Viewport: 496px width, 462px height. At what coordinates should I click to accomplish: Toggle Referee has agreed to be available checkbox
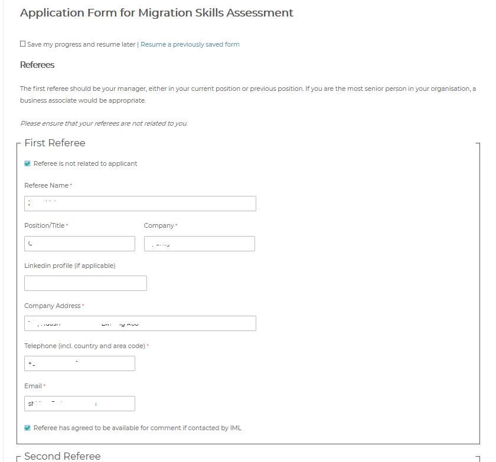28,428
